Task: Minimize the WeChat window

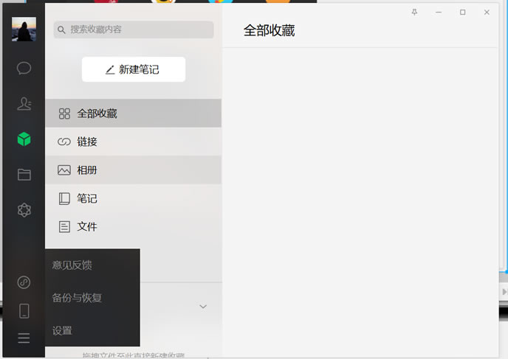Action: pos(439,13)
